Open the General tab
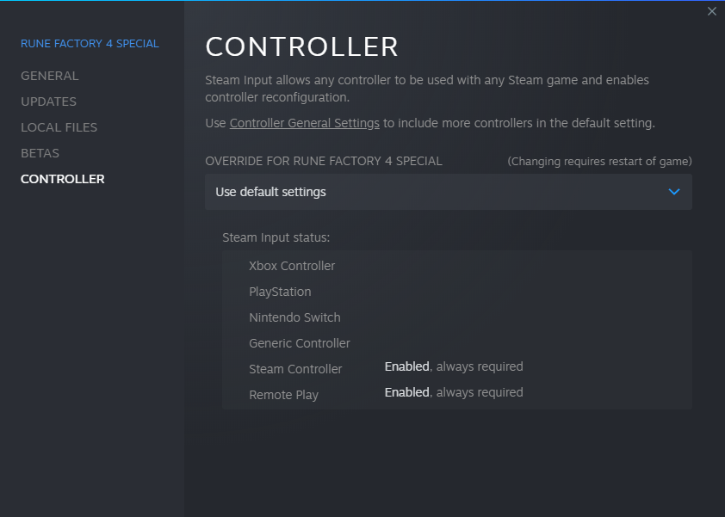The height and width of the screenshot is (517, 725). [50, 76]
